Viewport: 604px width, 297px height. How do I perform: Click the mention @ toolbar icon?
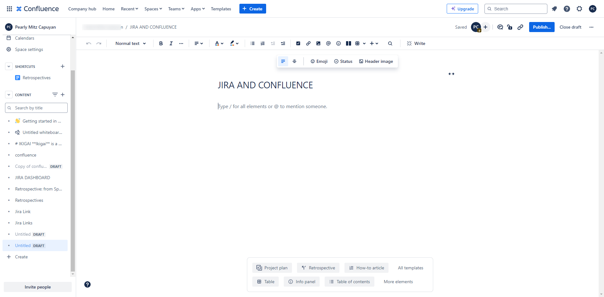[328, 43]
